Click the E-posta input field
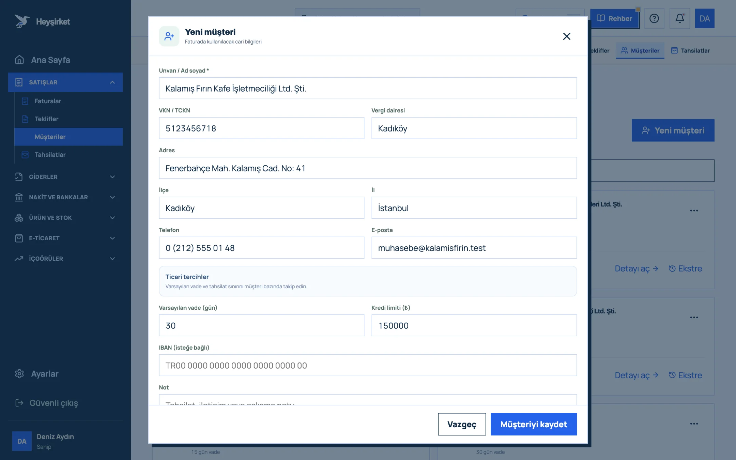The image size is (736, 460). 474,248
